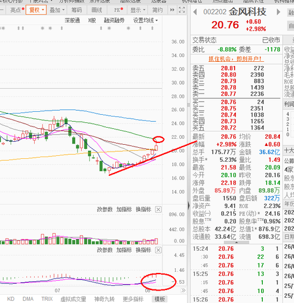Open the 叠加 overlay dropdown
294x303 pixels.
point(57,10)
